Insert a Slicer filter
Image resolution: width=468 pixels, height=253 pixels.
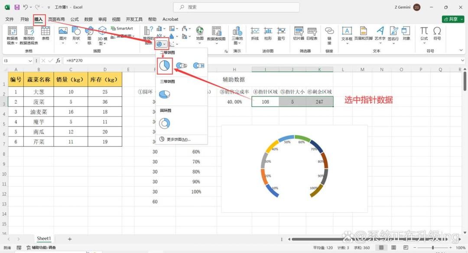pyautogui.click(x=299, y=33)
